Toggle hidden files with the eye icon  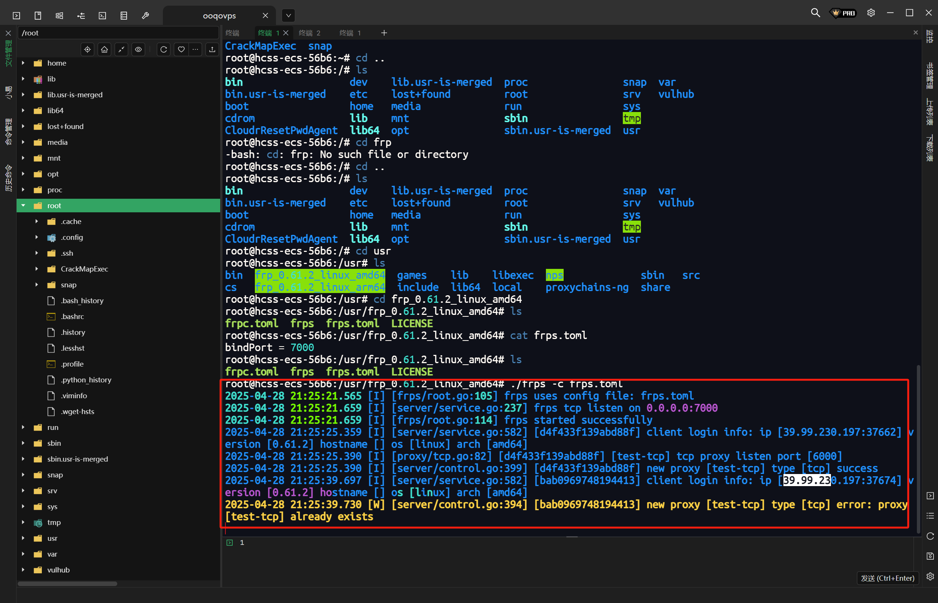[139, 49]
